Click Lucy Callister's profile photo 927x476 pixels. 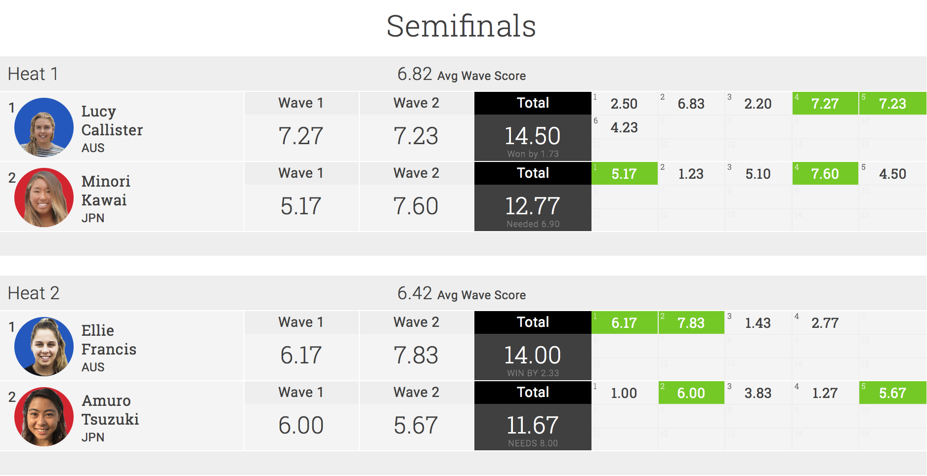click(44, 127)
